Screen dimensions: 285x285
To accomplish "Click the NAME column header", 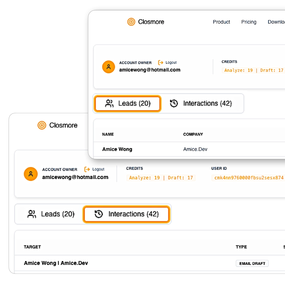I will pos(108,134).
